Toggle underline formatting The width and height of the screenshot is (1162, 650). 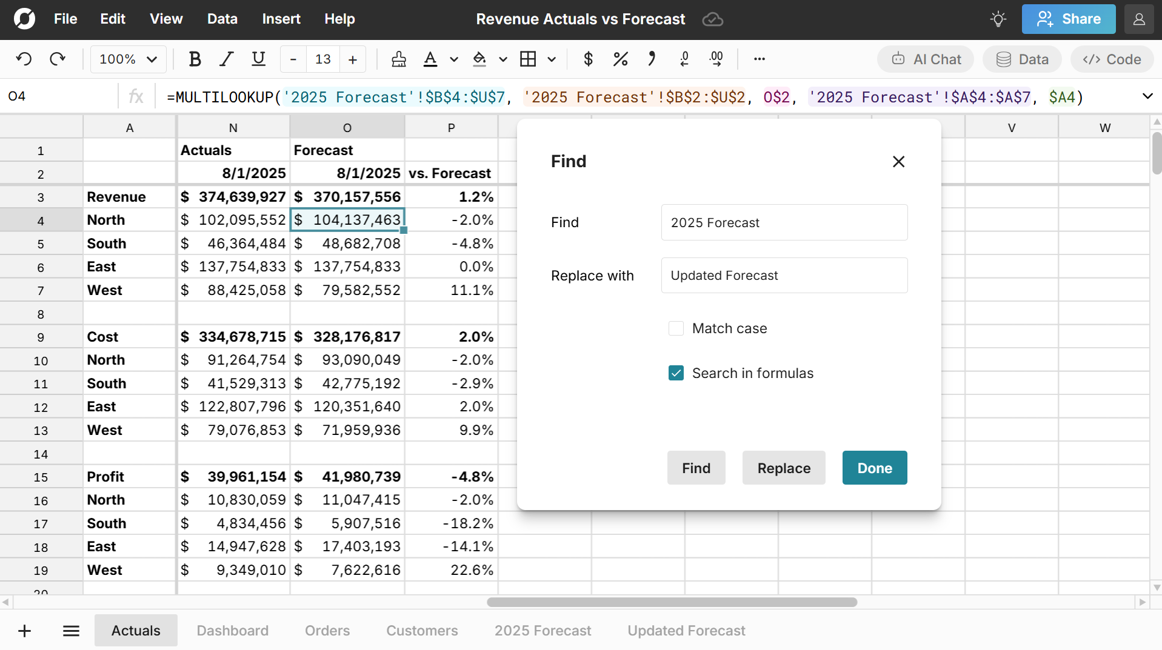(x=259, y=59)
